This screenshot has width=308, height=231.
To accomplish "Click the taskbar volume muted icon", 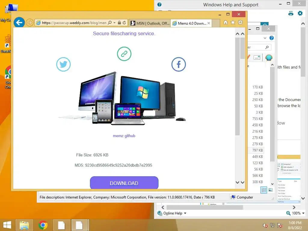I will tap(265, 226).
